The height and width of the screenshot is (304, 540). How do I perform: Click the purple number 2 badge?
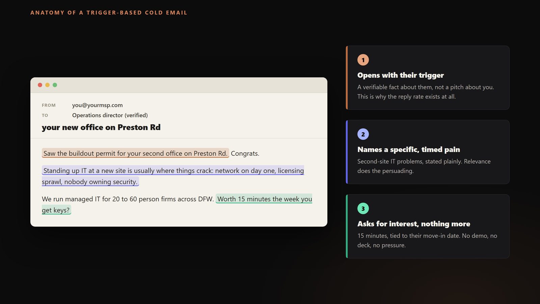(363, 134)
